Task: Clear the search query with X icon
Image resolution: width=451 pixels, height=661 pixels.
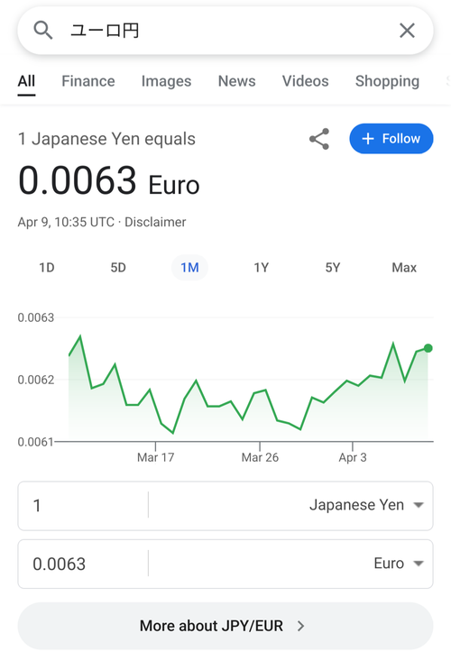Action: 407,31
